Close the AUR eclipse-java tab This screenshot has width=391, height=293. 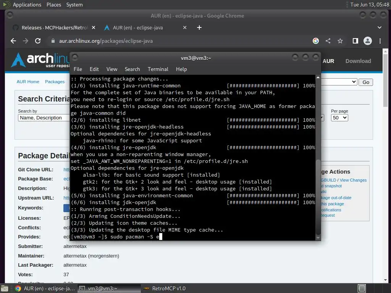click(x=185, y=27)
